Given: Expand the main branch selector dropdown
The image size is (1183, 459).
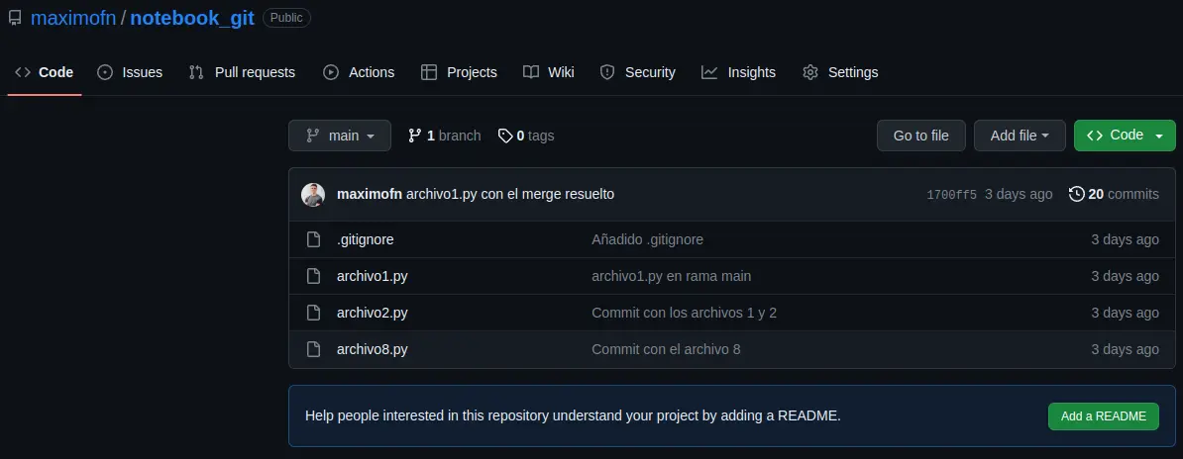Looking at the screenshot, I should tap(340, 136).
